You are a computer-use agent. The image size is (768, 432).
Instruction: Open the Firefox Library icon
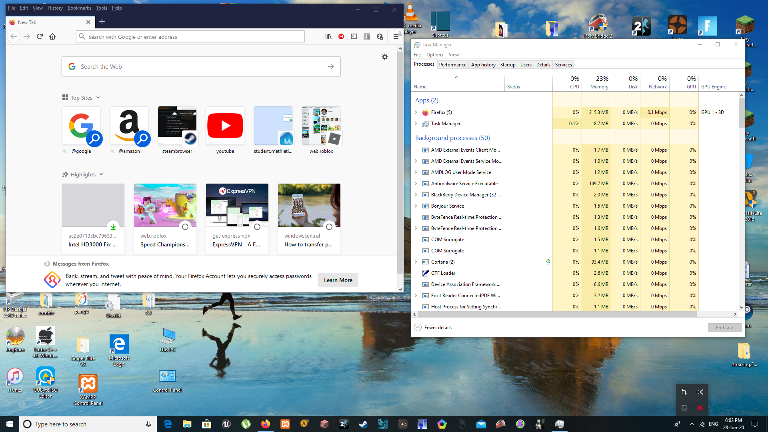(328, 36)
